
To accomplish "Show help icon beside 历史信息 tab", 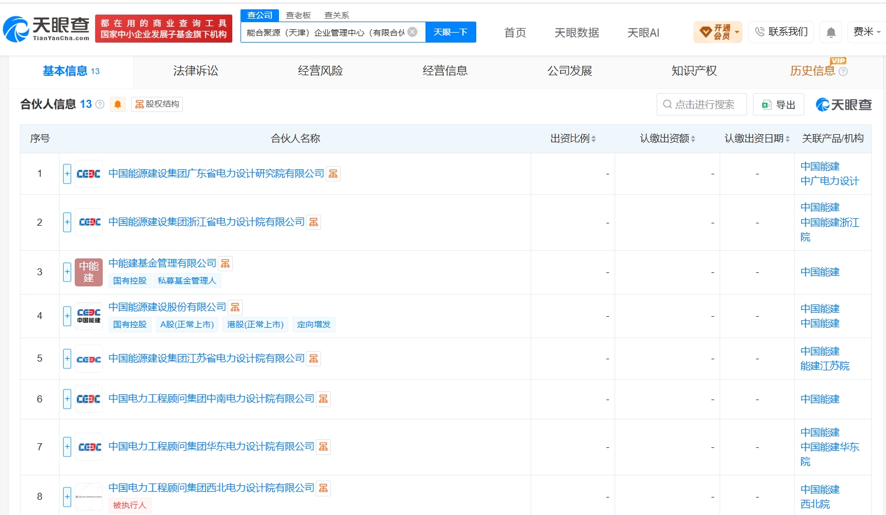I will point(843,71).
